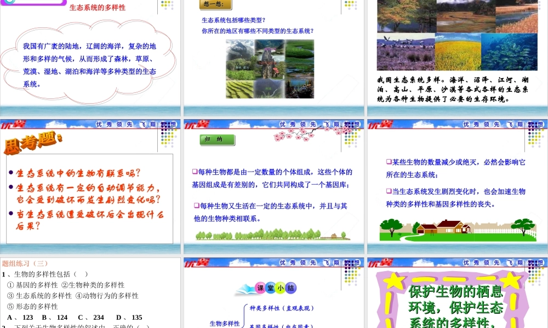Click the pink oval swatch on the title slide
Screen dimensions: 548x328
pos(34,3)
